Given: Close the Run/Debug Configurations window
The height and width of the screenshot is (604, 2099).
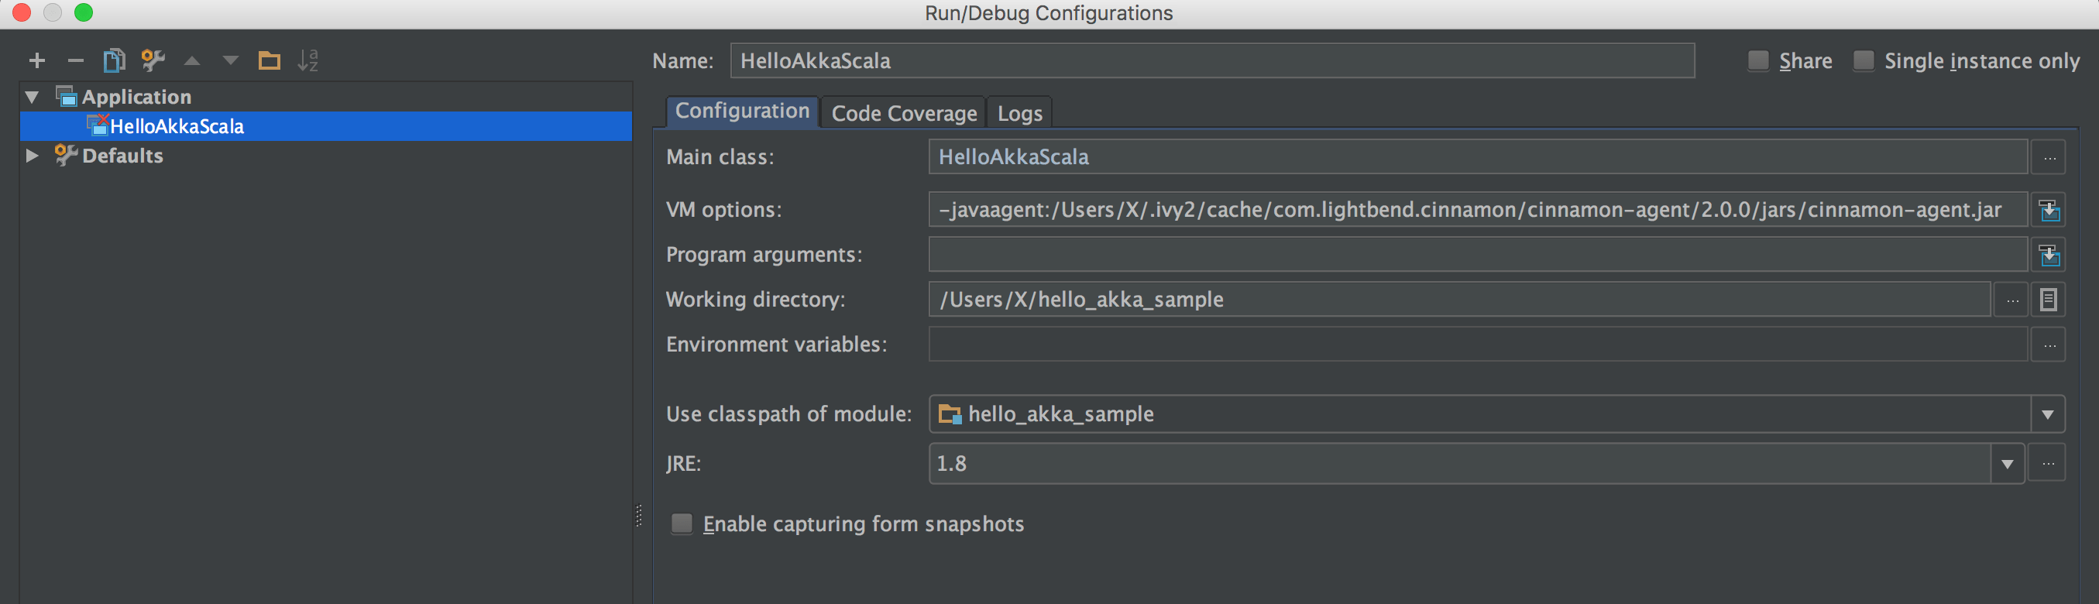Looking at the screenshot, I should tap(22, 12).
